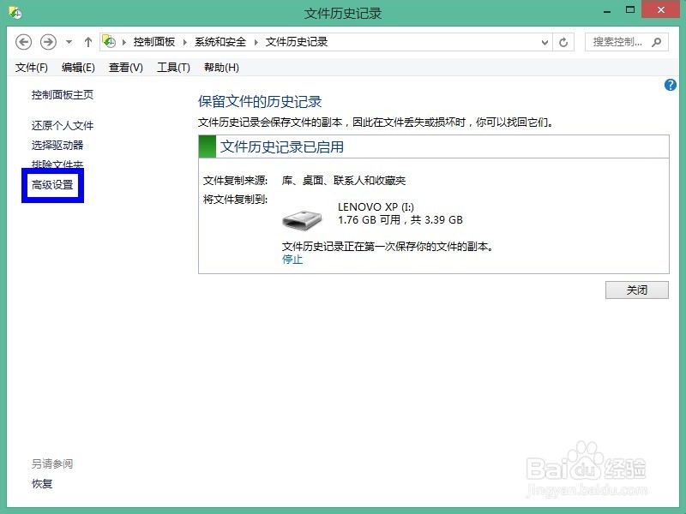Click the 关闭 button
686x514 pixels.
pyautogui.click(x=636, y=290)
